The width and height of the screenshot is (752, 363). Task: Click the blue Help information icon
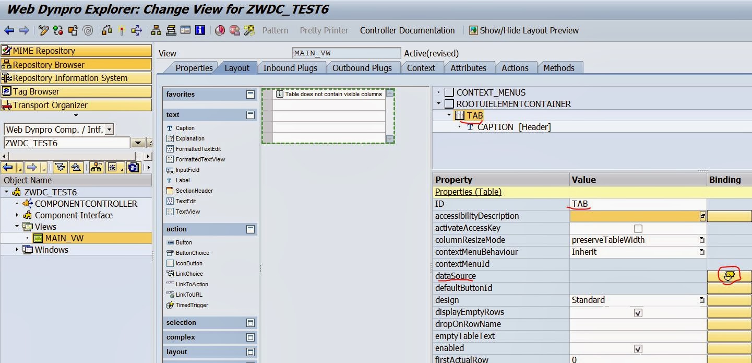point(200,30)
